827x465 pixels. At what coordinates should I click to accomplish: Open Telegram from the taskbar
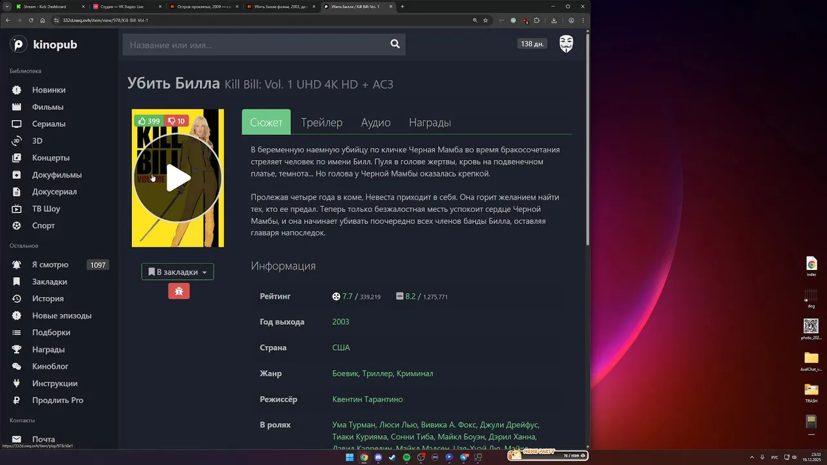click(x=463, y=457)
